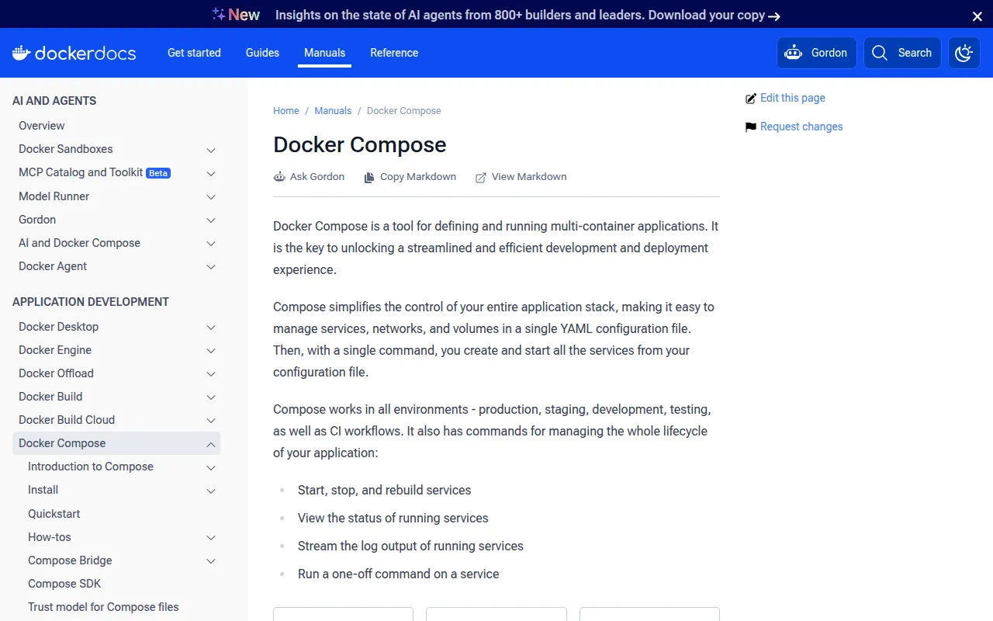
Task: Click Request changes link
Action: [x=801, y=127]
